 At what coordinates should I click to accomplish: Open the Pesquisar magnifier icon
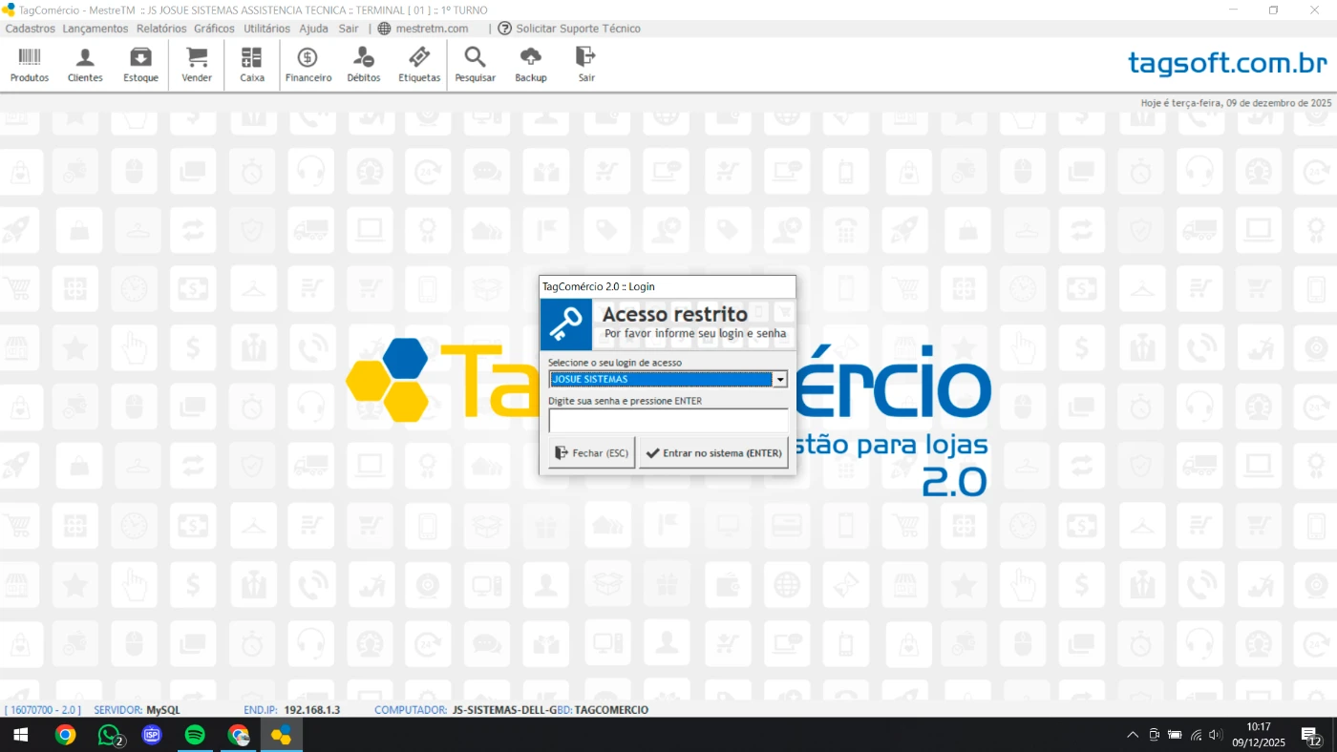tap(475, 58)
